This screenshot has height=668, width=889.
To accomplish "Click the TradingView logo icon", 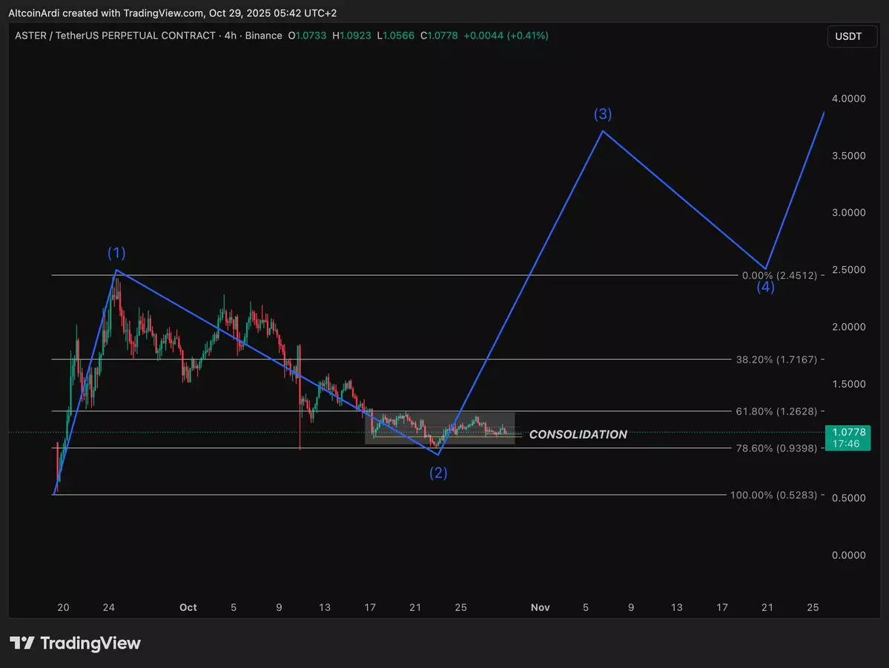I will [22, 643].
